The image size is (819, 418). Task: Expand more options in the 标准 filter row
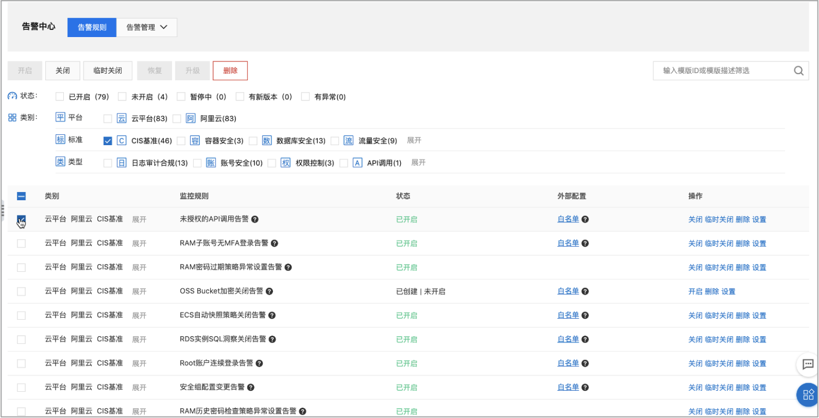[x=414, y=140]
